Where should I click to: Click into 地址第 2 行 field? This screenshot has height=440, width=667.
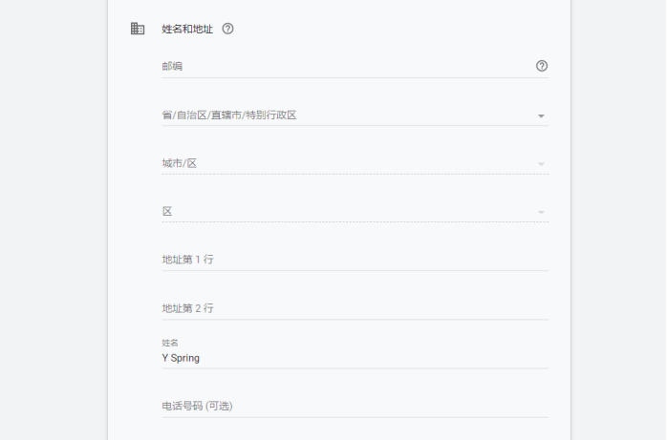pyautogui.click(x=354, y=308)
